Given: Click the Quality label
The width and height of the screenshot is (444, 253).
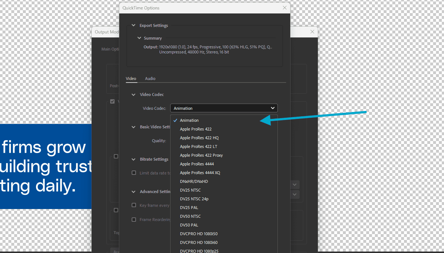Looking at the screenshot, I should [x=159, y=141].
